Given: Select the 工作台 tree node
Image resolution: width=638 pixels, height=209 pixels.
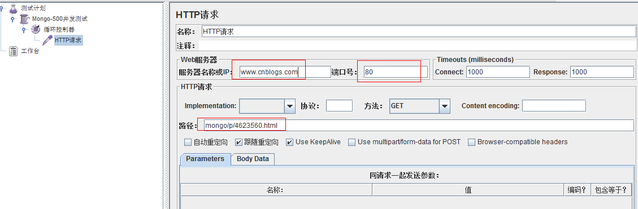Looking at the screenshot, I should coord(30,51).
